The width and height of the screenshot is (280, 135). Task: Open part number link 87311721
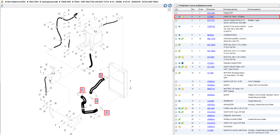click(x=211, y=20)
